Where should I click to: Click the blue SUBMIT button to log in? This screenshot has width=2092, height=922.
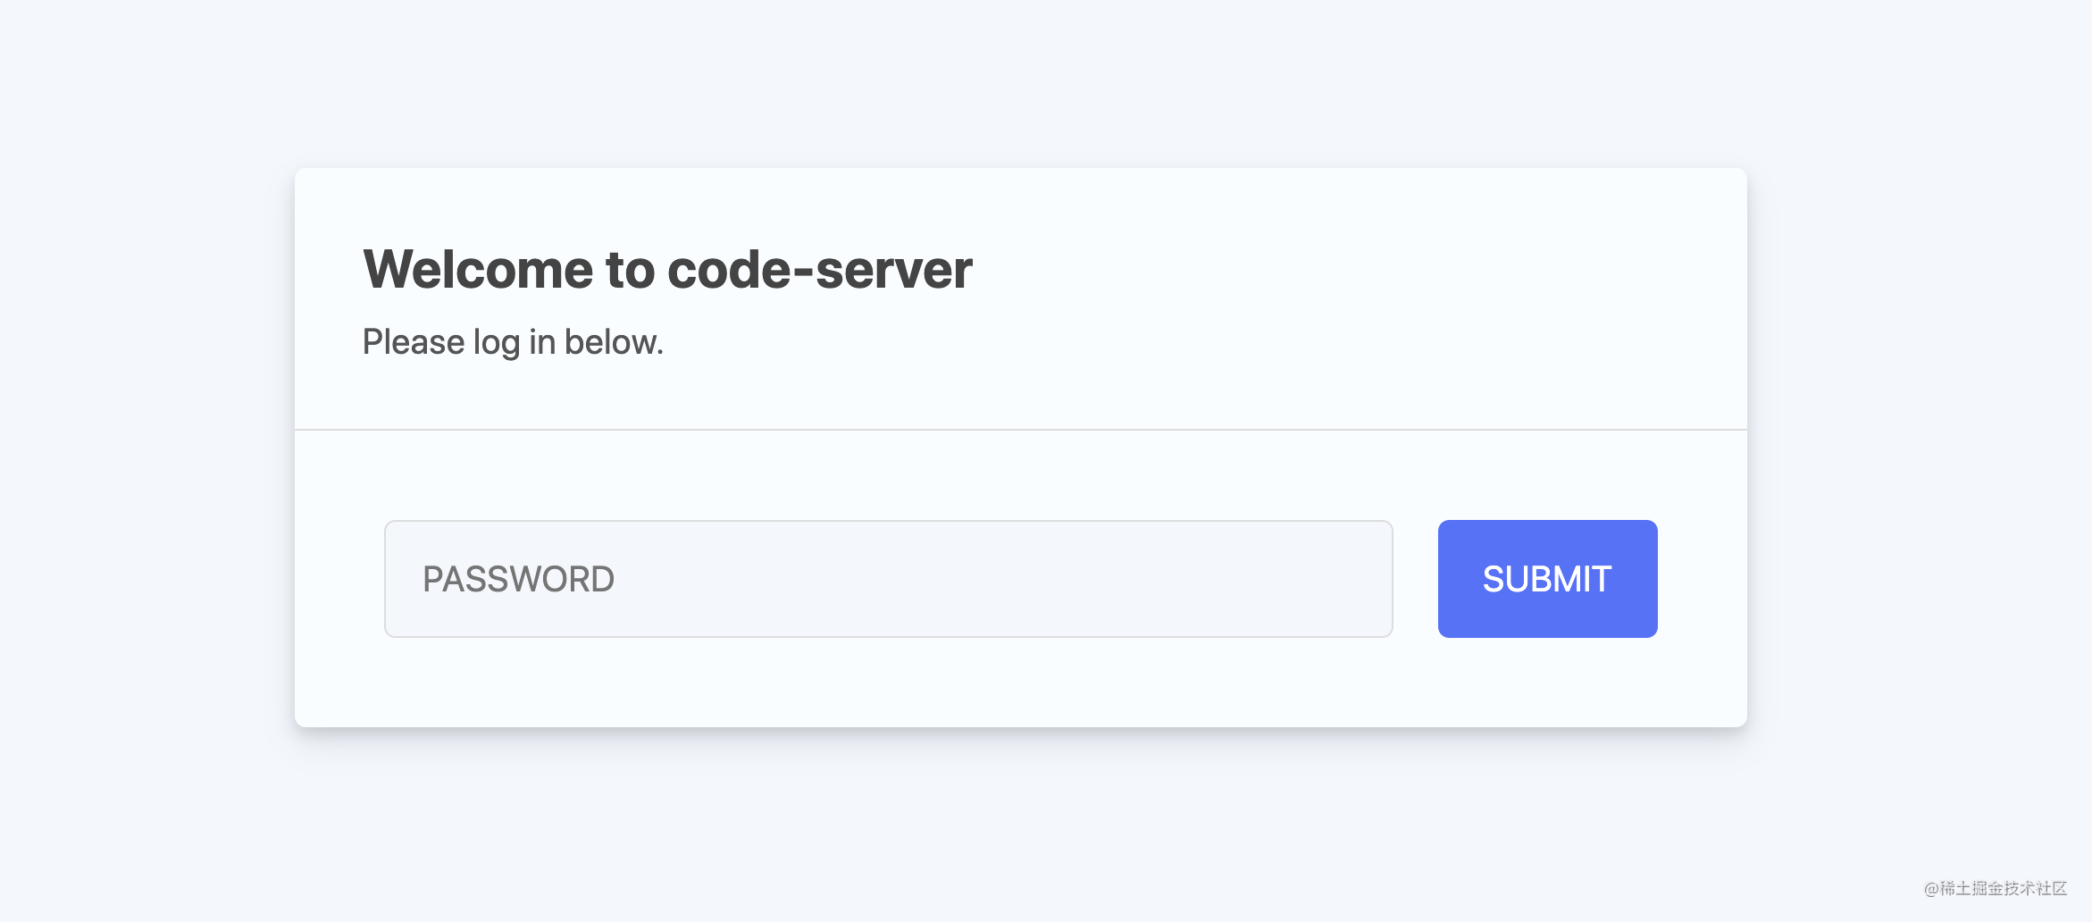click(x=1546, y=579)
